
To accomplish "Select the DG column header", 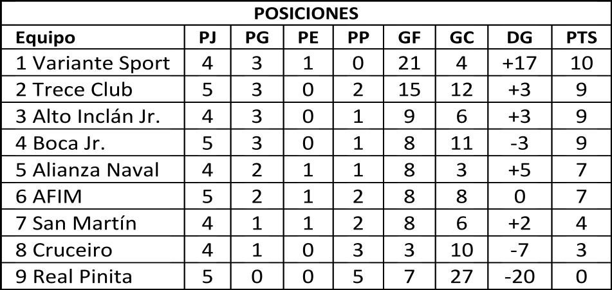I will (x=520, y=38).
